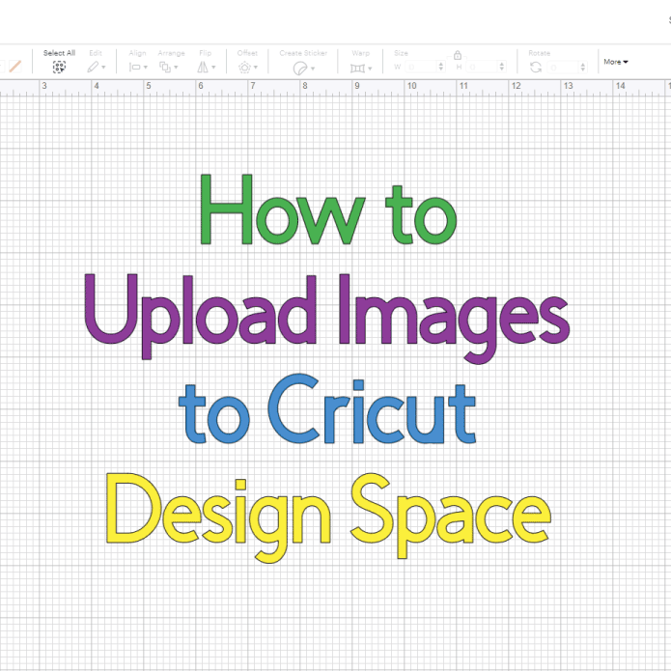The image size is (671, 671).
Task: Expand the Arrange dropdown arrow
Action: (176, 68)
